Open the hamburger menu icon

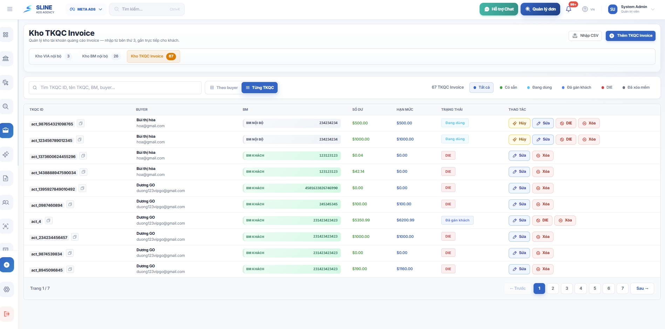pyautogui.click(x=10, y=9)
